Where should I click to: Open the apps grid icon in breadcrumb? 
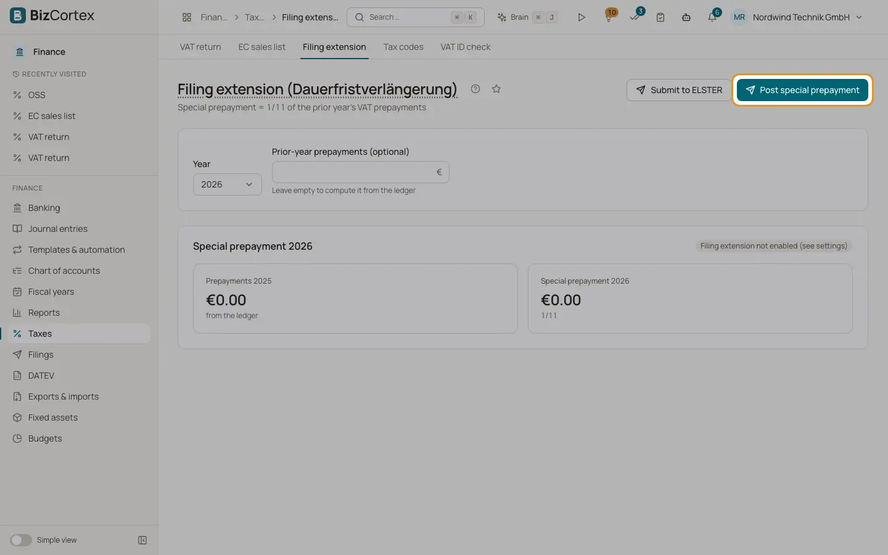point(187,17)
